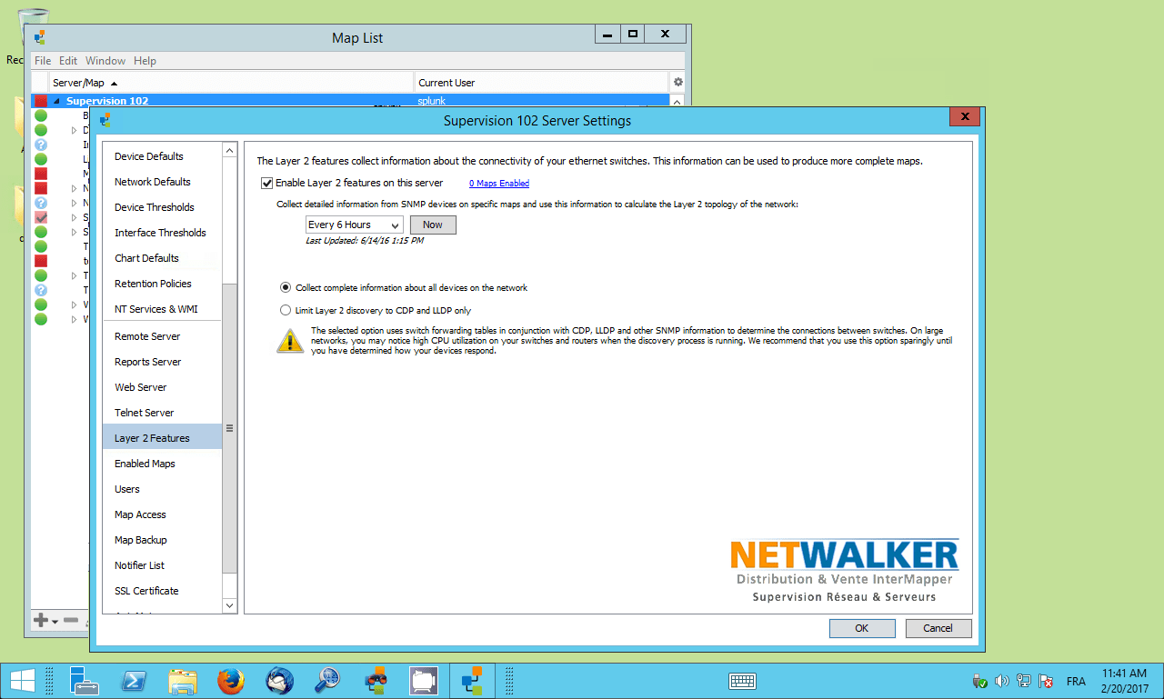The width and height of the screenshot is (1164, 699).
Task: Click the settings list scroll-down arrow
Action: [229, 604]
